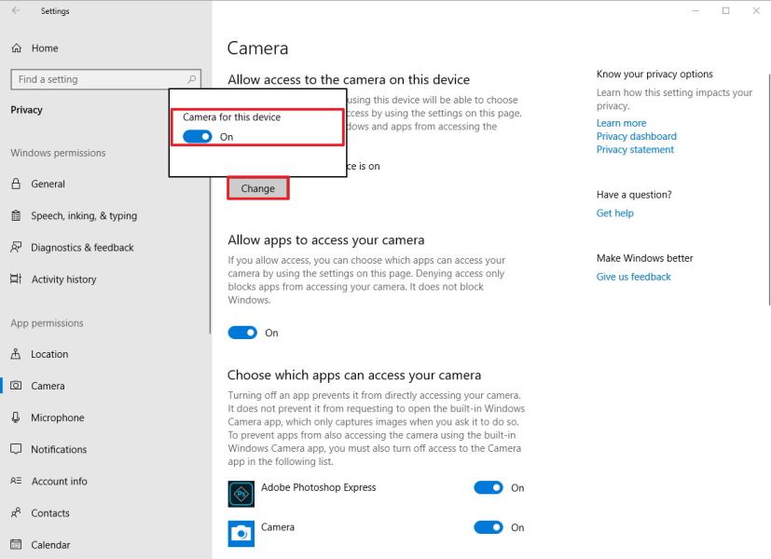This screenshot has height=559, width=771.
Task: Open the Learn more link
Action: [x=621, y=123]
